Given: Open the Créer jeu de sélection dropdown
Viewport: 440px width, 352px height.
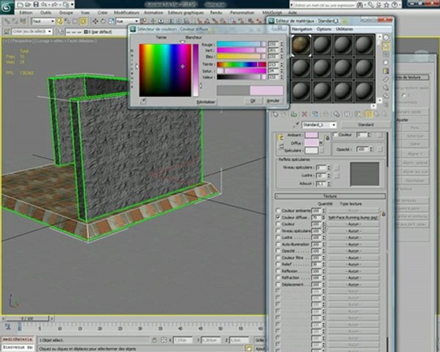Looking at the screenshot, I should (50, 32).
